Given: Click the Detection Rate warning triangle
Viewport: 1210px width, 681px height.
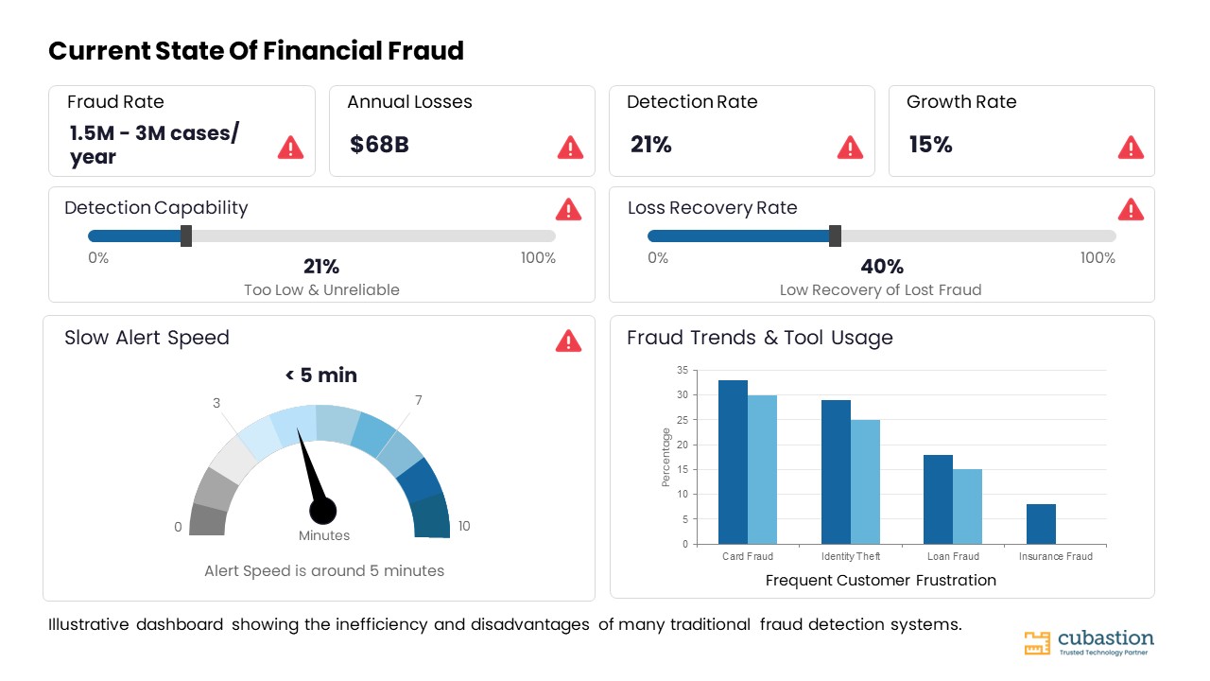Looking at the screenshot, I should pyautogui.click(x=850, y=148).
